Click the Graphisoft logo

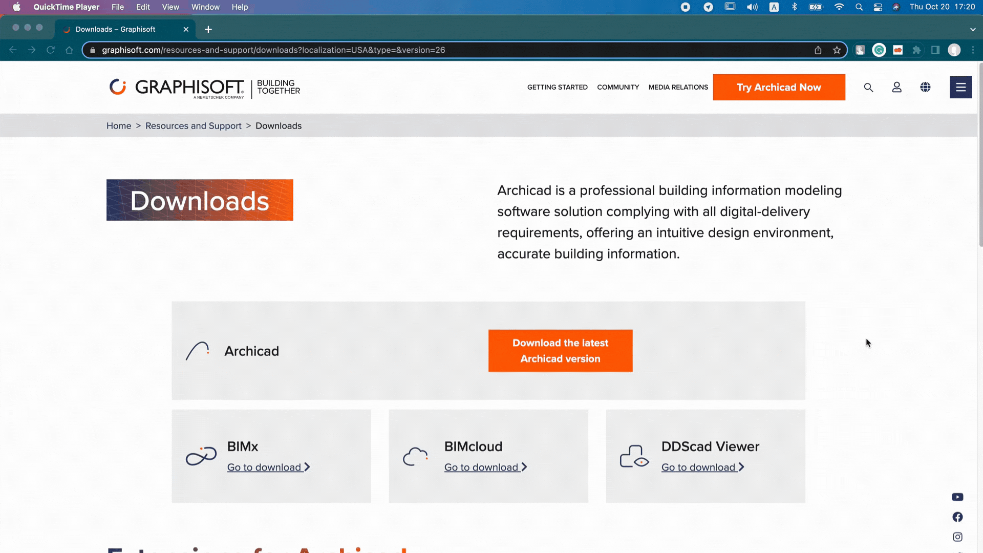205,88
